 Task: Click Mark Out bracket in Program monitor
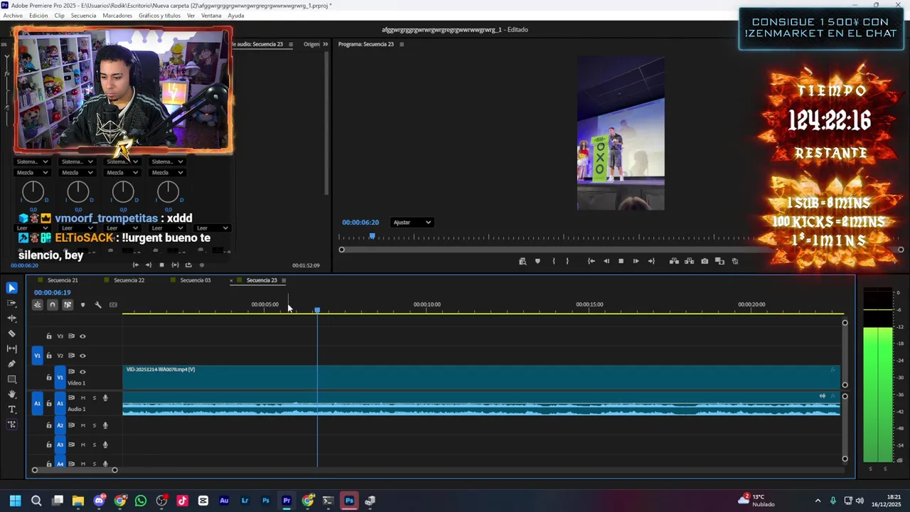pyautogui.click(x=567, y=261)
